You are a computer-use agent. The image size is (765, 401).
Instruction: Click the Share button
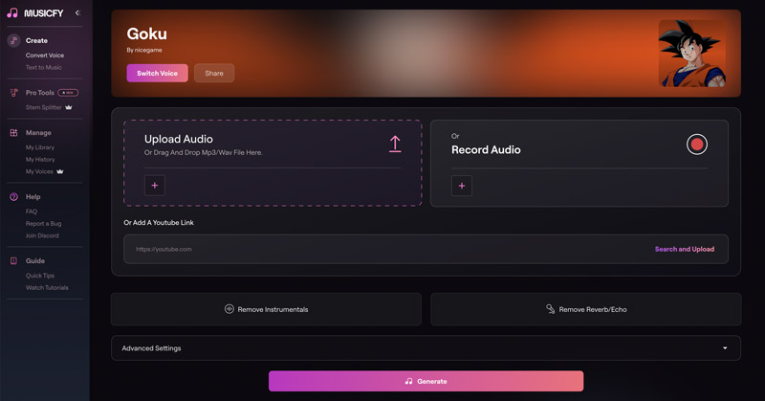pos(214,74)
